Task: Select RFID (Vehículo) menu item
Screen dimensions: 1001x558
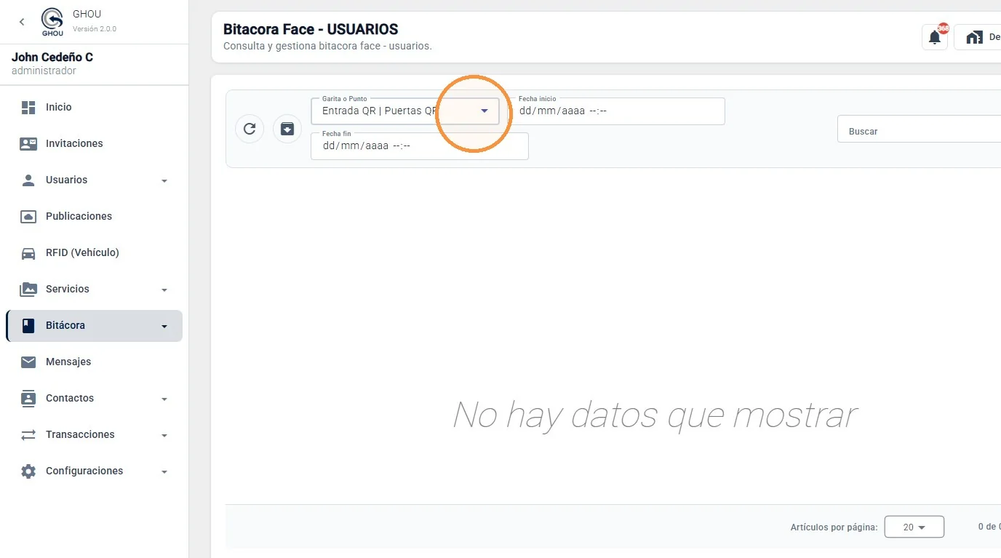Action: pos(94,252)
